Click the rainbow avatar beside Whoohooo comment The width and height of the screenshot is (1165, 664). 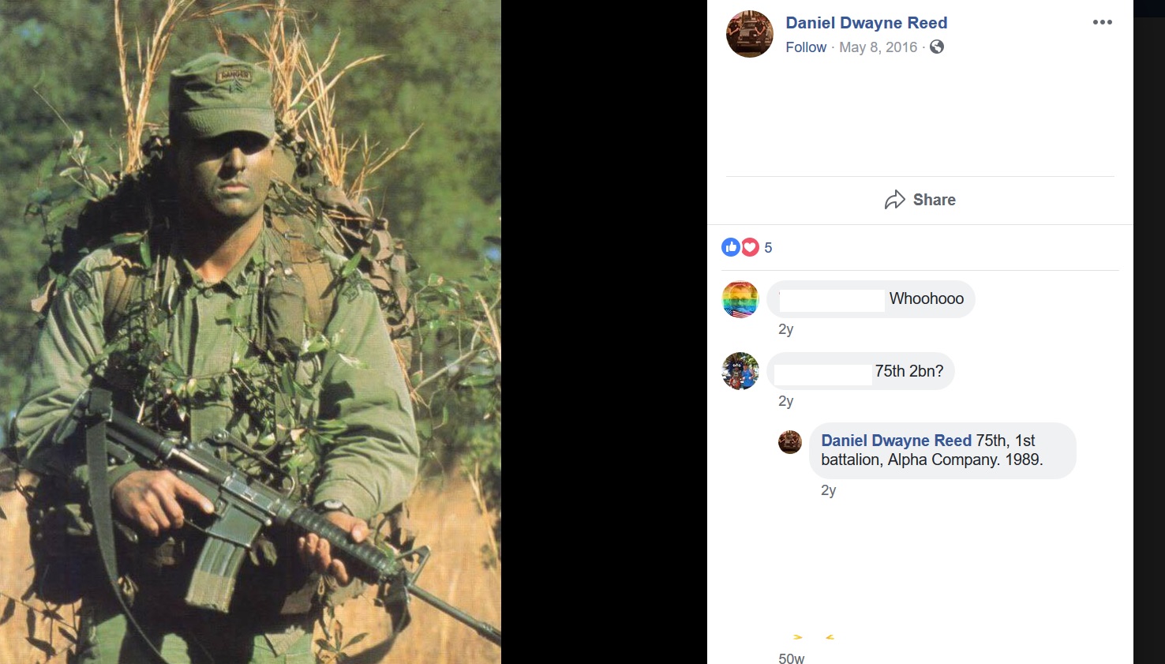point(740,299)
